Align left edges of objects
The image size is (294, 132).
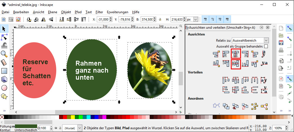[226, 54]
